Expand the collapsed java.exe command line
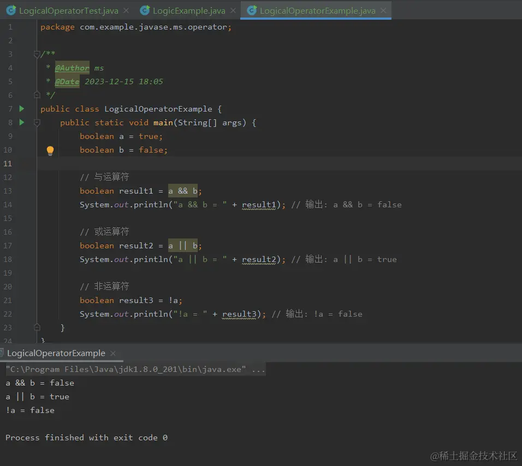The width and height of the screenshot is (522, 466). (x=258, y=370)
